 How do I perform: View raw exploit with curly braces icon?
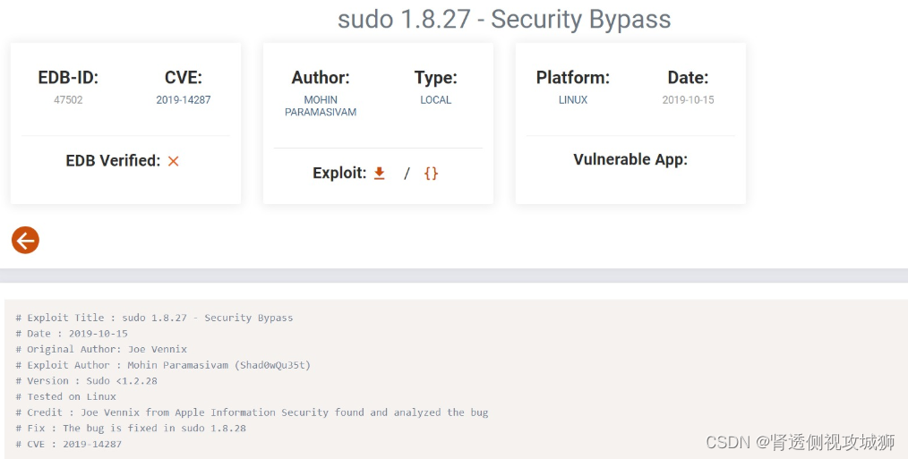click(x=431, y=174)
